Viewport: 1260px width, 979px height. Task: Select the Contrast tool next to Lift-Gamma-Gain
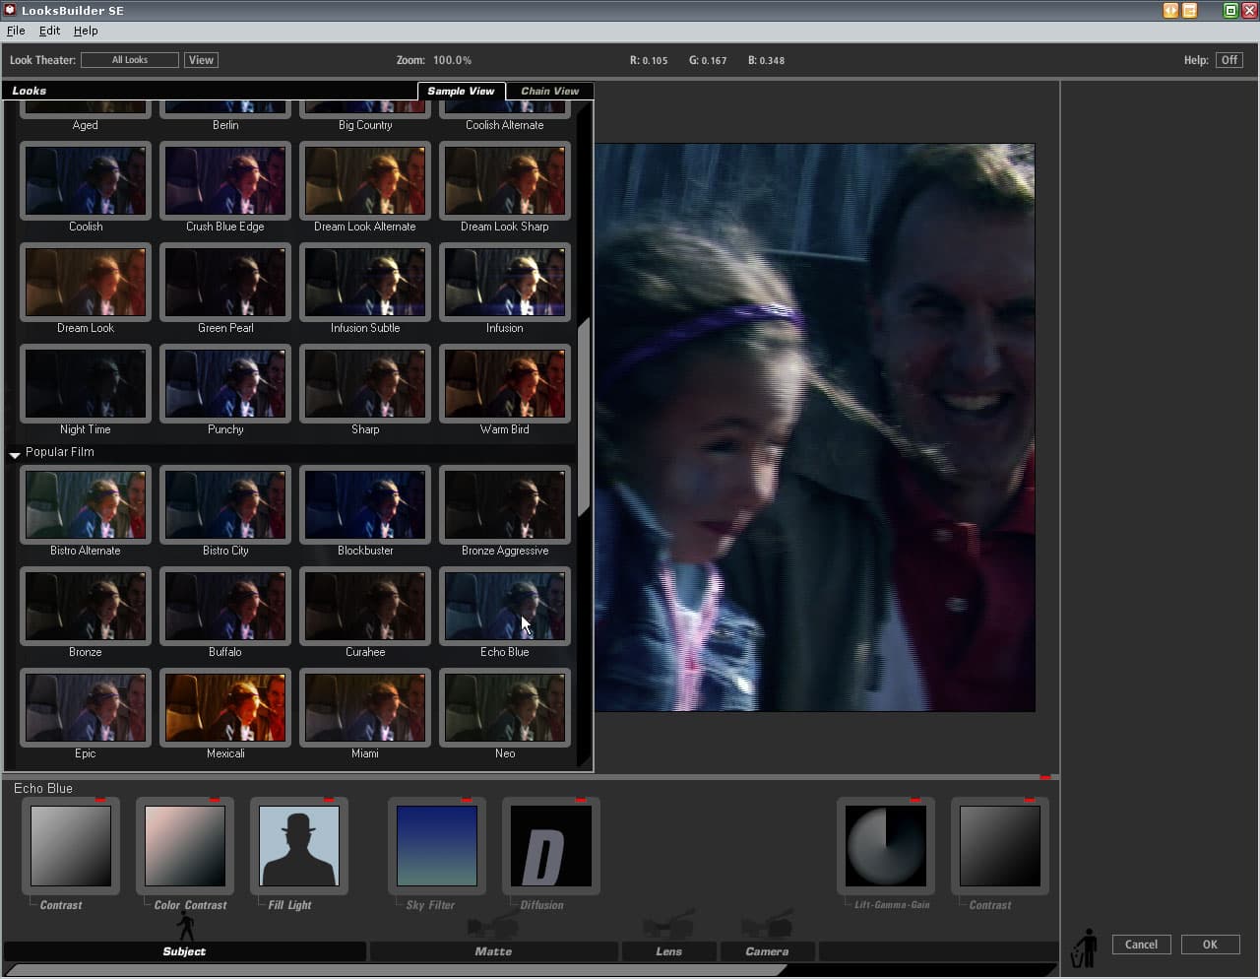(1000, 846)
